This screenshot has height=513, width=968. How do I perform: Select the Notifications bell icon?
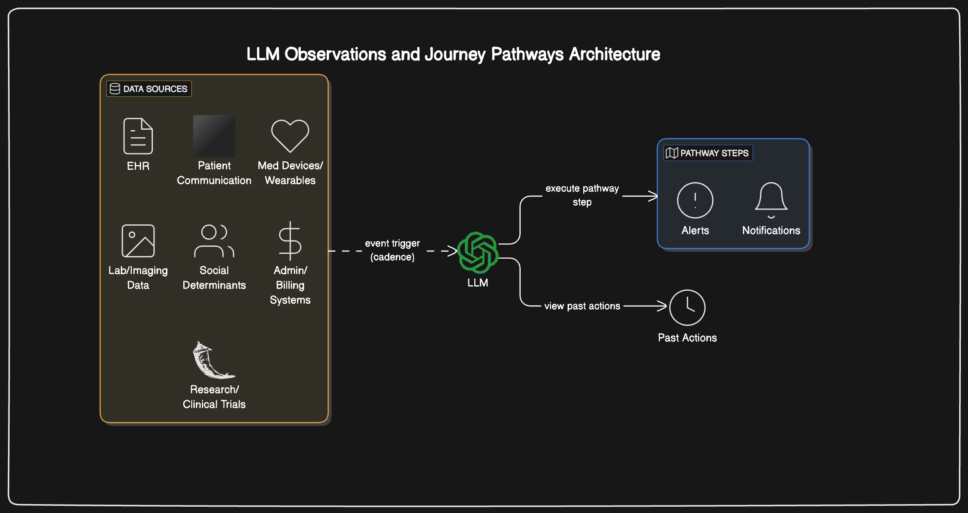click(x=771, y=199)
